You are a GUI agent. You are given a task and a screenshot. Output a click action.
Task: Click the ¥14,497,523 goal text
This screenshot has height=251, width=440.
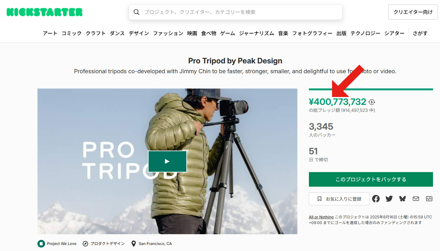(358, 110)
